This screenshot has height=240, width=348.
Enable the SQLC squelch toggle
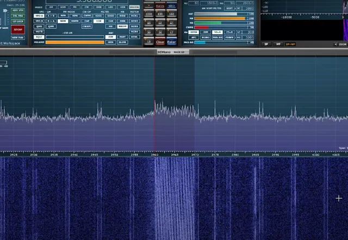tap(38, 37)
